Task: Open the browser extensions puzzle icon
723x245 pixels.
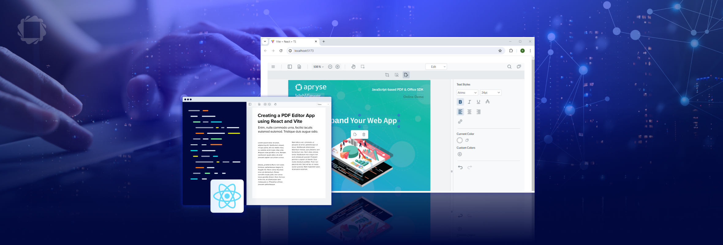Action: [511, 51]
